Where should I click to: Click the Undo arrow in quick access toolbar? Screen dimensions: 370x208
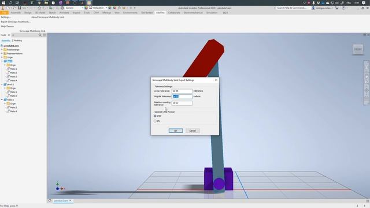point(24,8)
